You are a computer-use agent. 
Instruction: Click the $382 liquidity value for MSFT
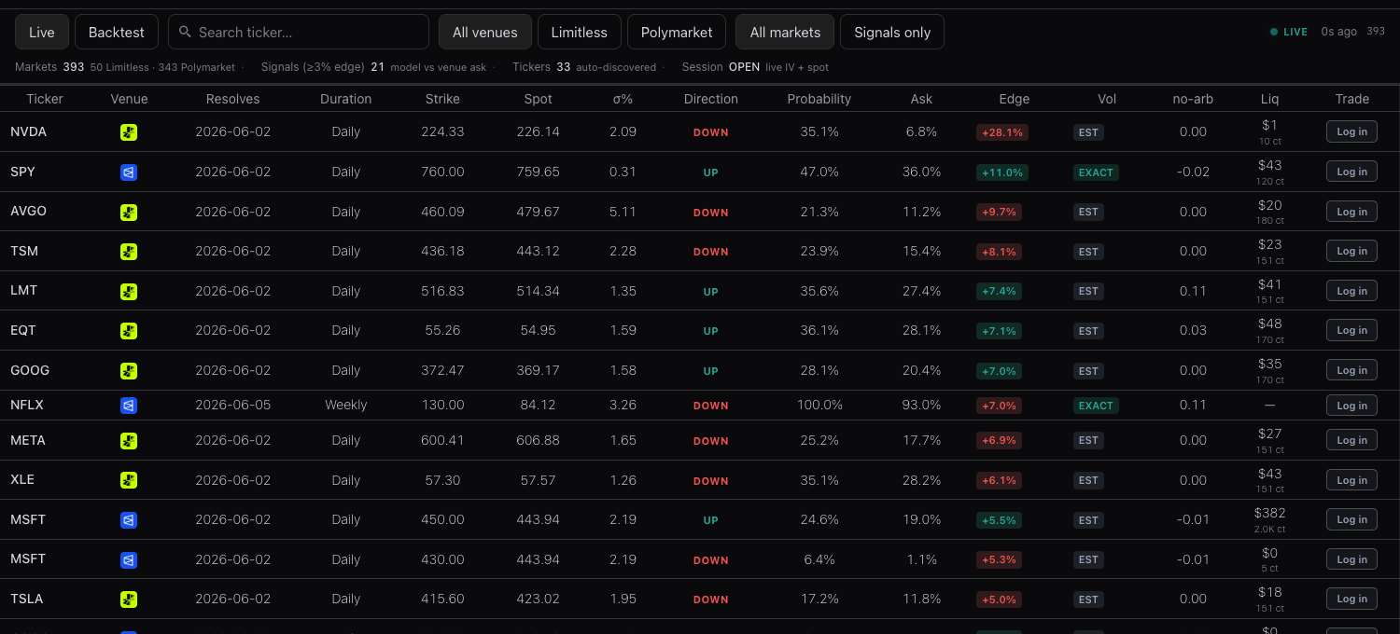click(x=1269, y=513)
